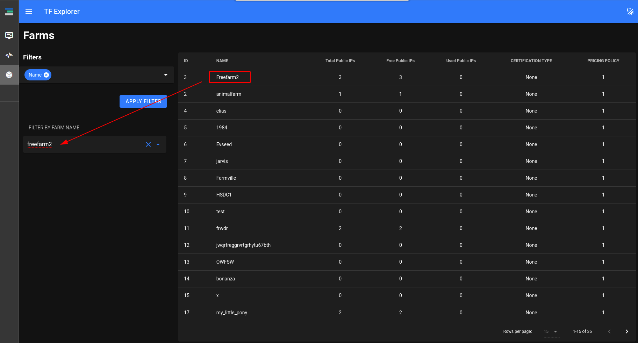Toggle light mode with the sun/moon icon
638x343 pixels.
(630, 11)
